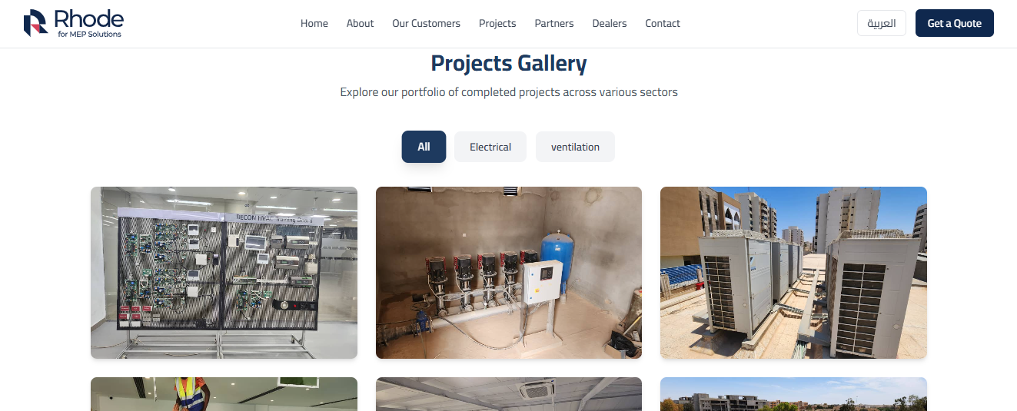Click the Rhode logo icon
The height and width of the screenshot is (411, 1017).
point(35,23)
